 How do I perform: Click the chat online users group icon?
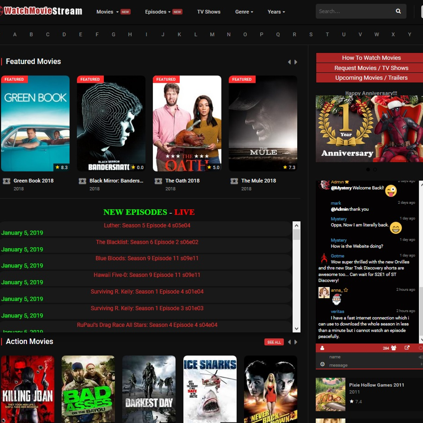coord(394,348)
